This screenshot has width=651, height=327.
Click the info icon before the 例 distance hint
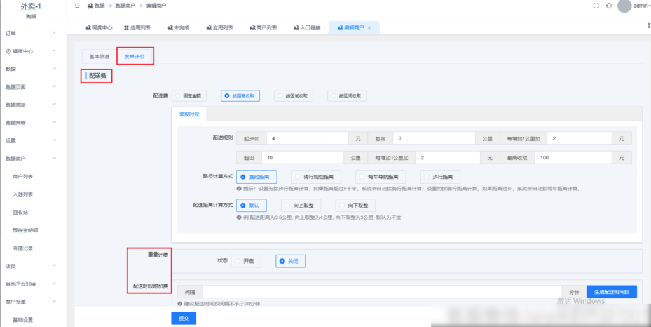(x=239, y=217)
